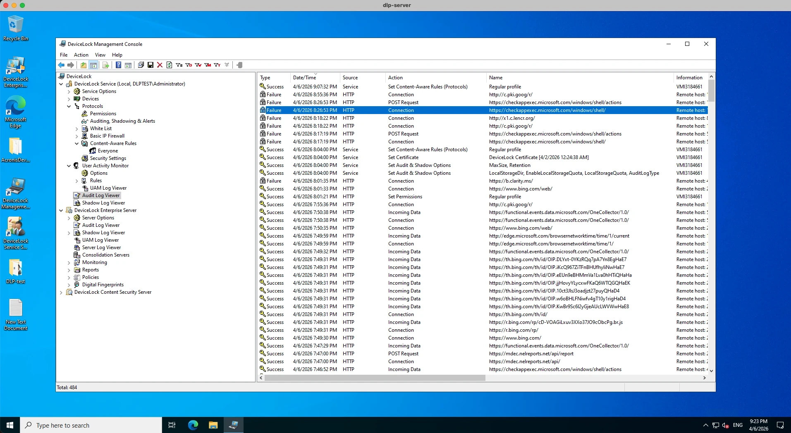Open Recycle Bin on the desktop

click(16, 28)
